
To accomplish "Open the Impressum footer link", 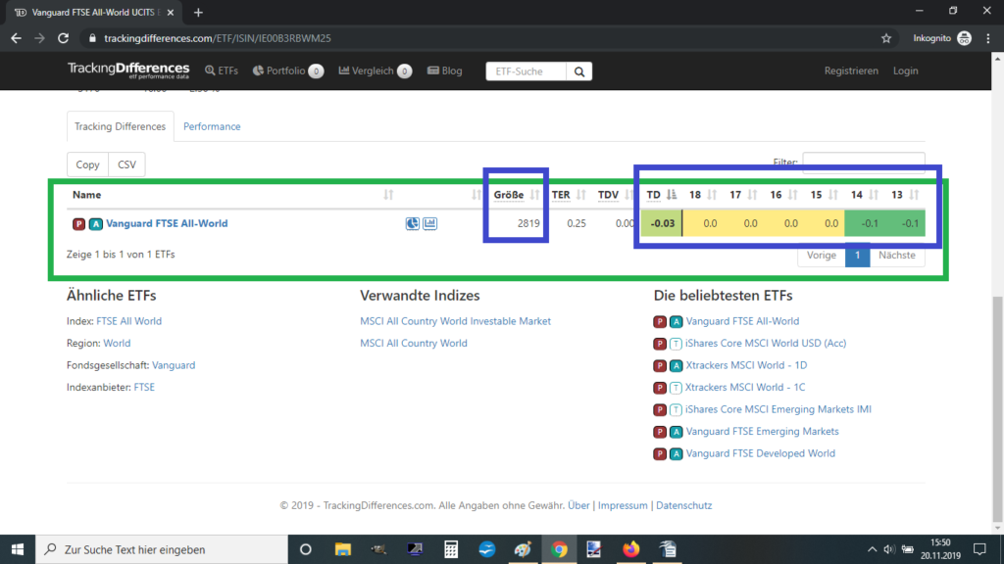I will [623, 506].
